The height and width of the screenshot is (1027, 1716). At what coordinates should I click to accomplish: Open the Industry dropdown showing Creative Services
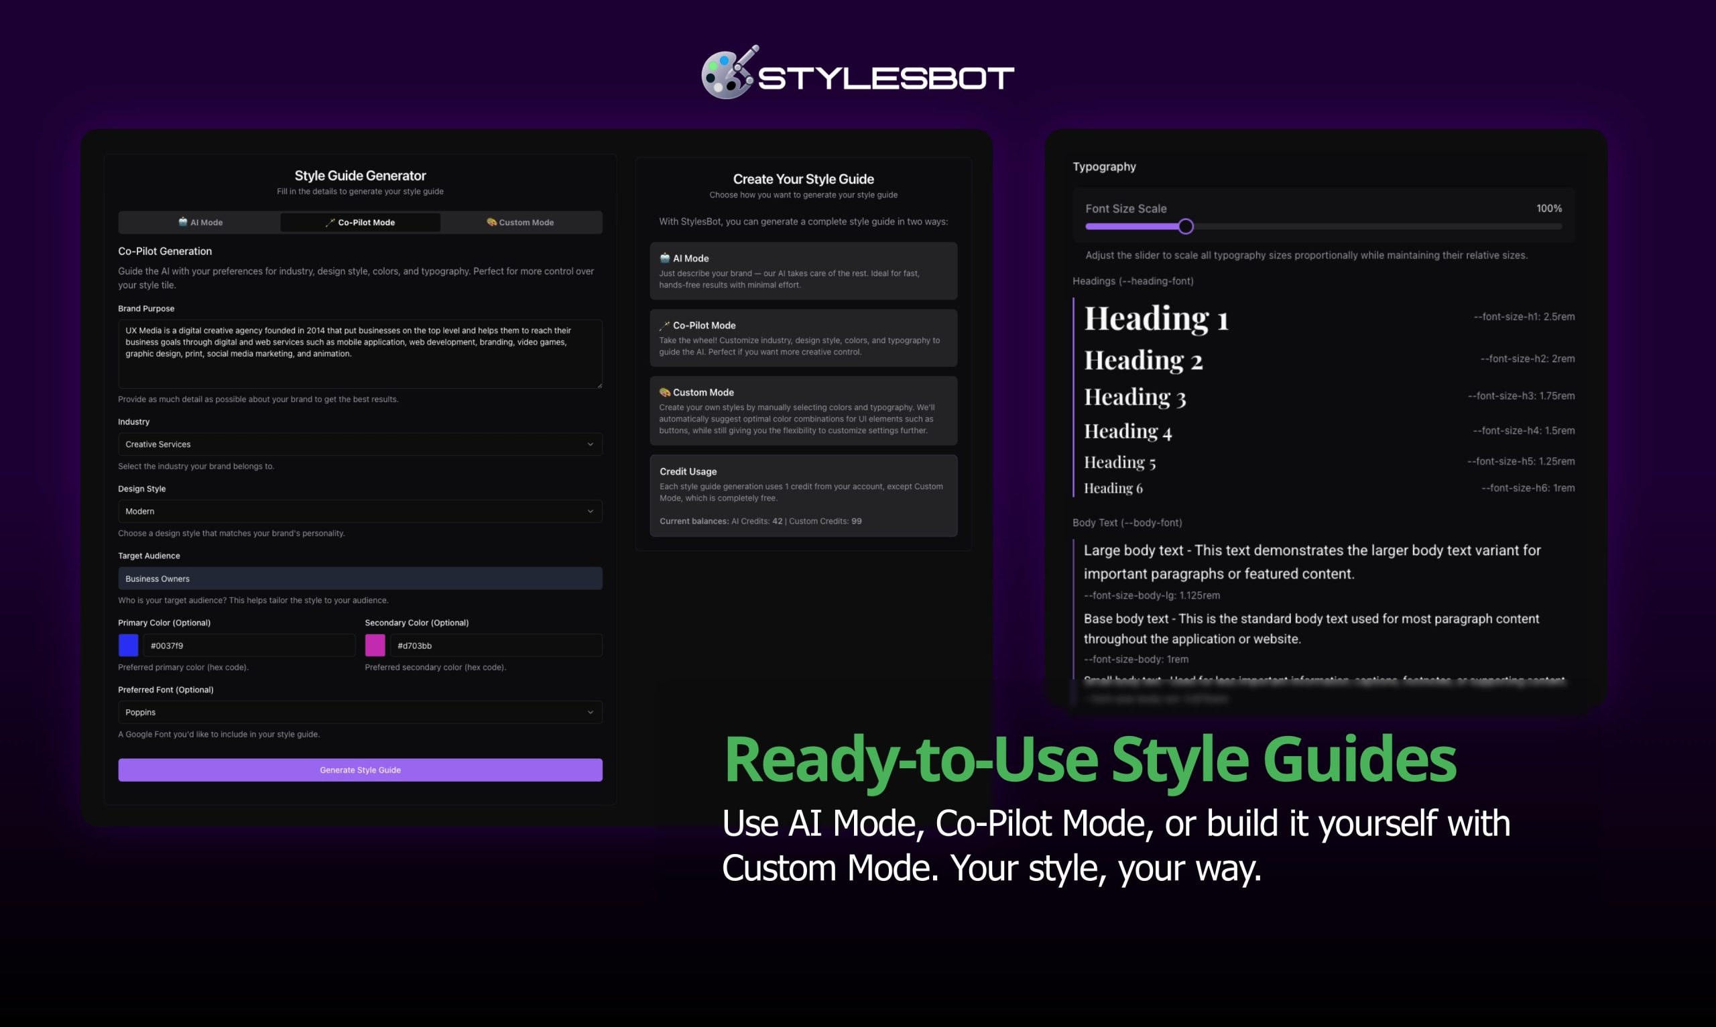tap(360, 444)
